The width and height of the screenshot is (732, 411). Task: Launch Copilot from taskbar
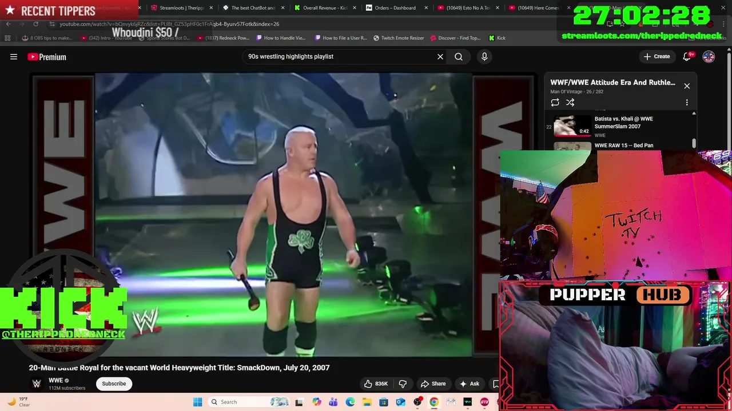click(x=317, y=402)
